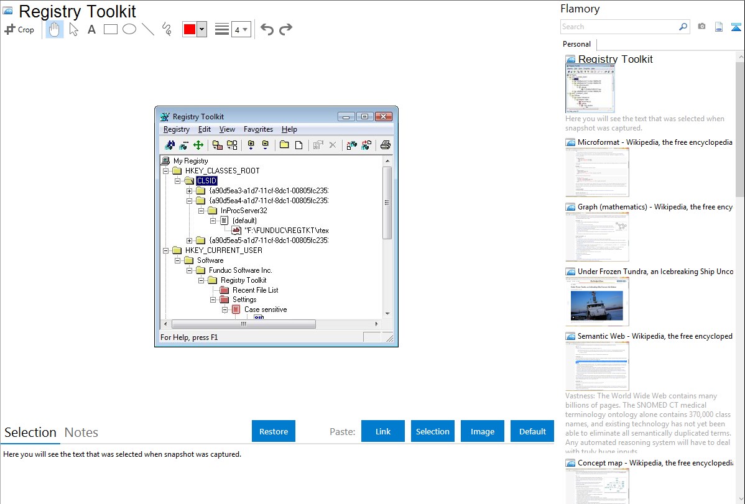Click the binoculars Find icon in Registry Toolkit
The width and height of the screenshot is (745, 504).
pos(170,145)
